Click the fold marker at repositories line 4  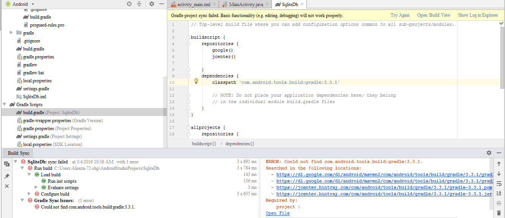(x=188, y=44)
